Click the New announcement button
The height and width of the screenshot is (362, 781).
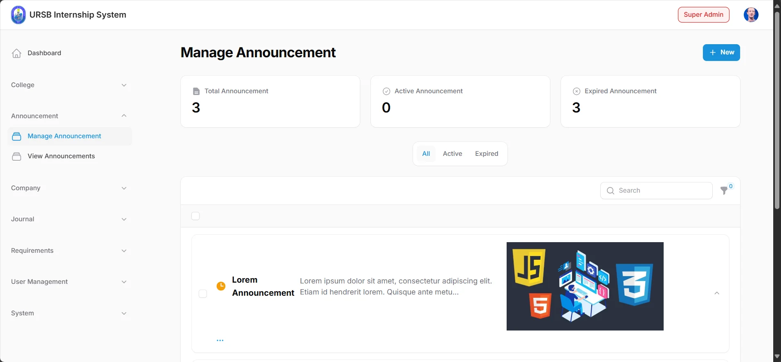pyautogui.click(x=721, y=52)
